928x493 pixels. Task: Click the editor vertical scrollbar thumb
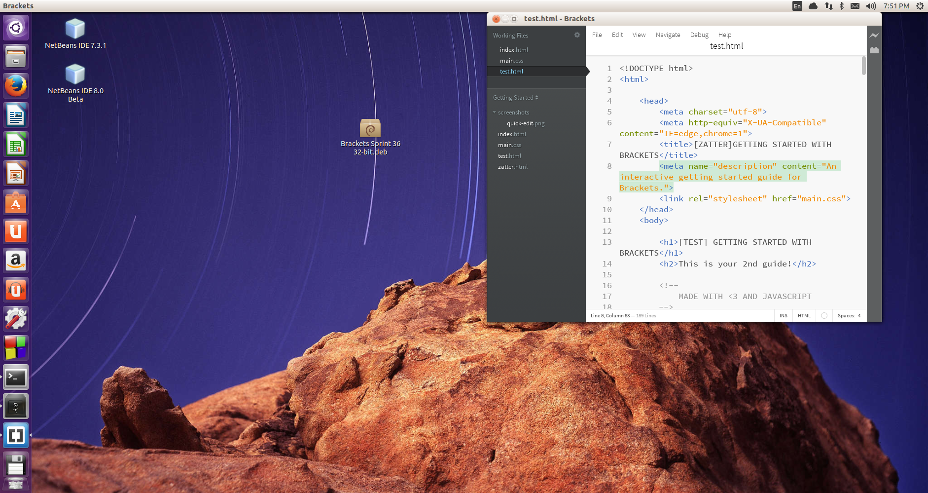click(863, 66)
